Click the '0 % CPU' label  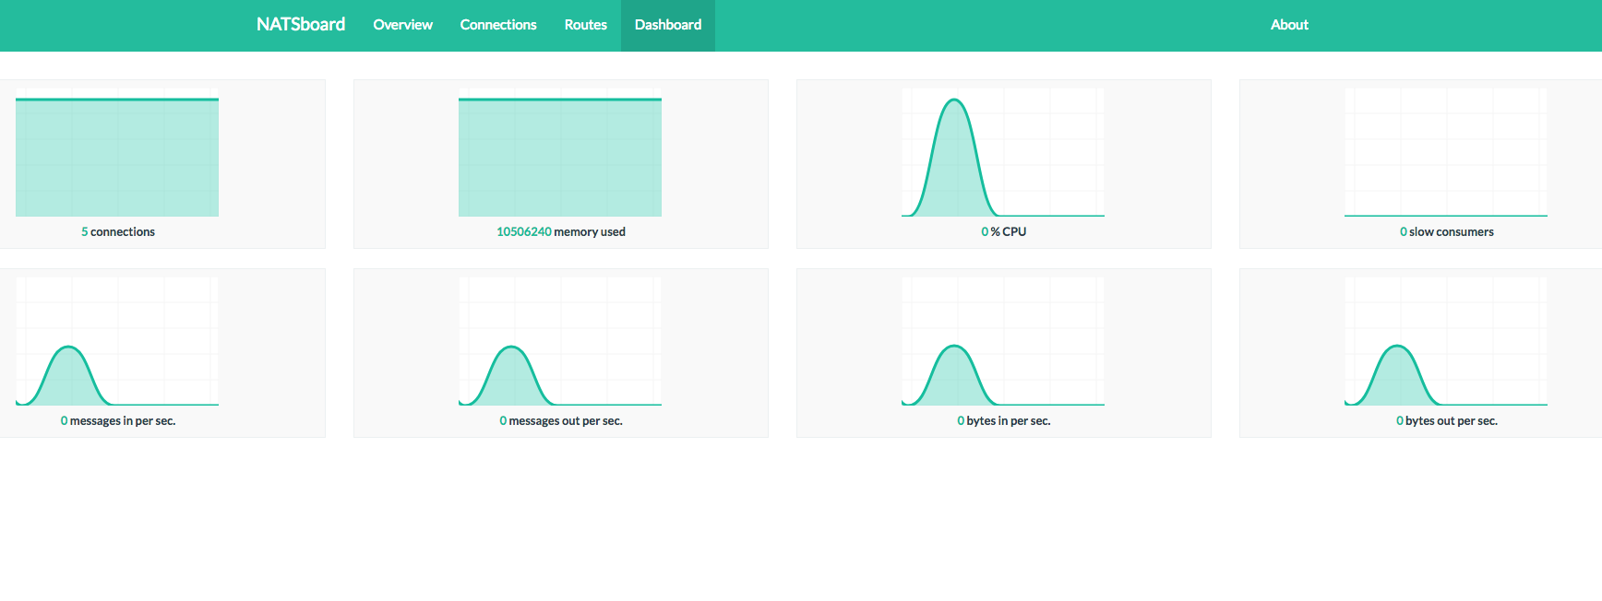point(1004,232)
